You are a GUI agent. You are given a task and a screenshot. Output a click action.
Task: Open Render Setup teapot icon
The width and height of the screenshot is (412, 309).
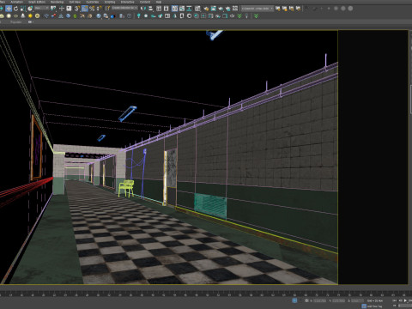[x=206, y=9]
